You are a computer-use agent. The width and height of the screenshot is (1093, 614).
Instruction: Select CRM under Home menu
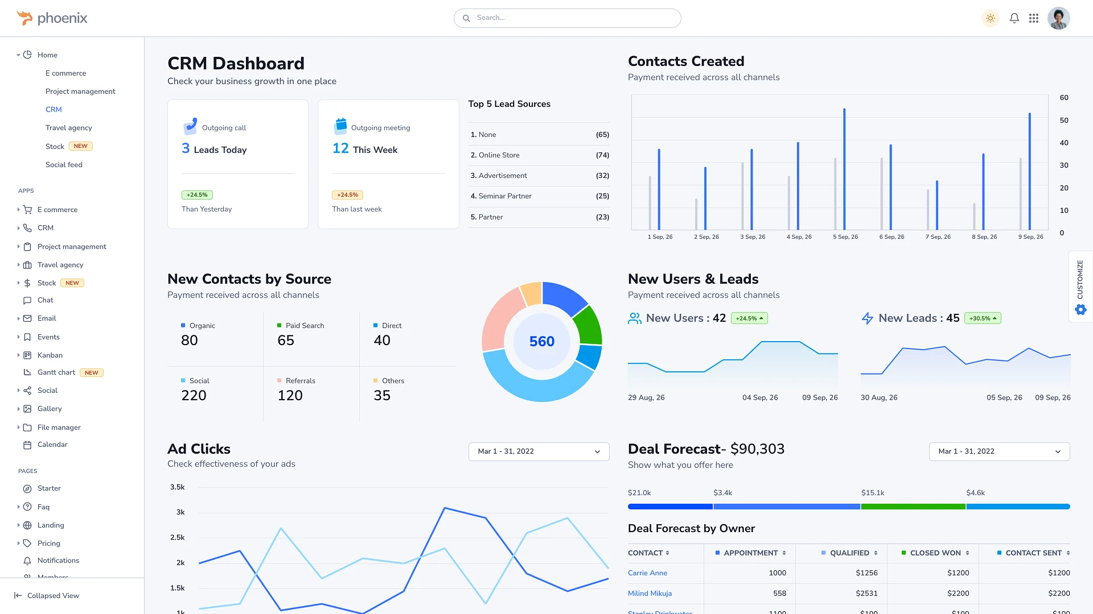(54, 110)
